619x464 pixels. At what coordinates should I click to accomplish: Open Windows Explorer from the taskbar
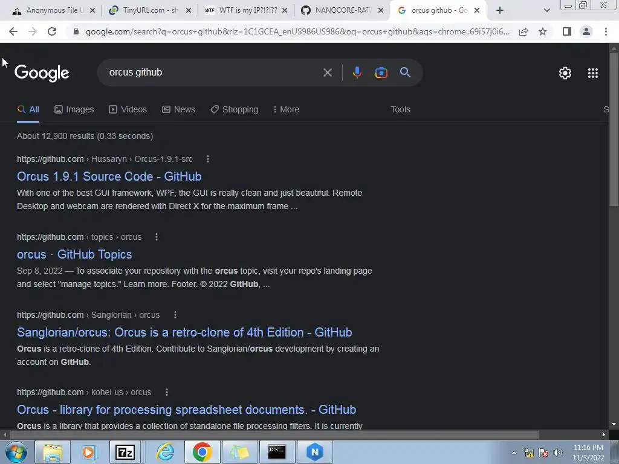point(53,452)
